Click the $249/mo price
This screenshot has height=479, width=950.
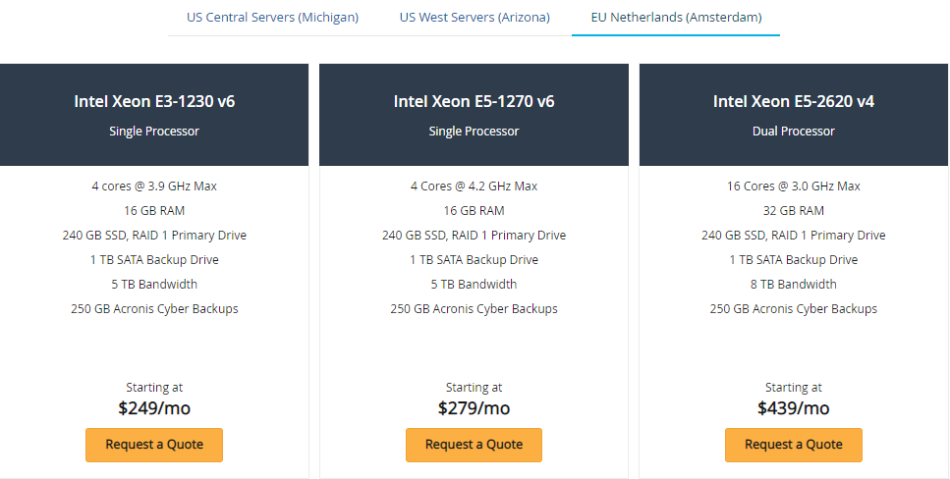[154, 408]
